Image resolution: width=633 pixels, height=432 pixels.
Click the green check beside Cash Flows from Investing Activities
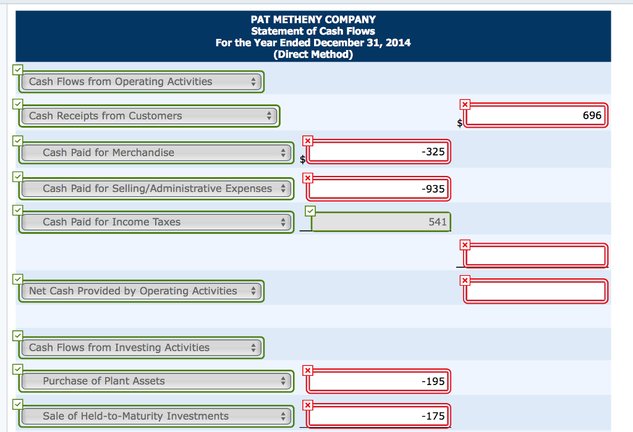(17, 336)
